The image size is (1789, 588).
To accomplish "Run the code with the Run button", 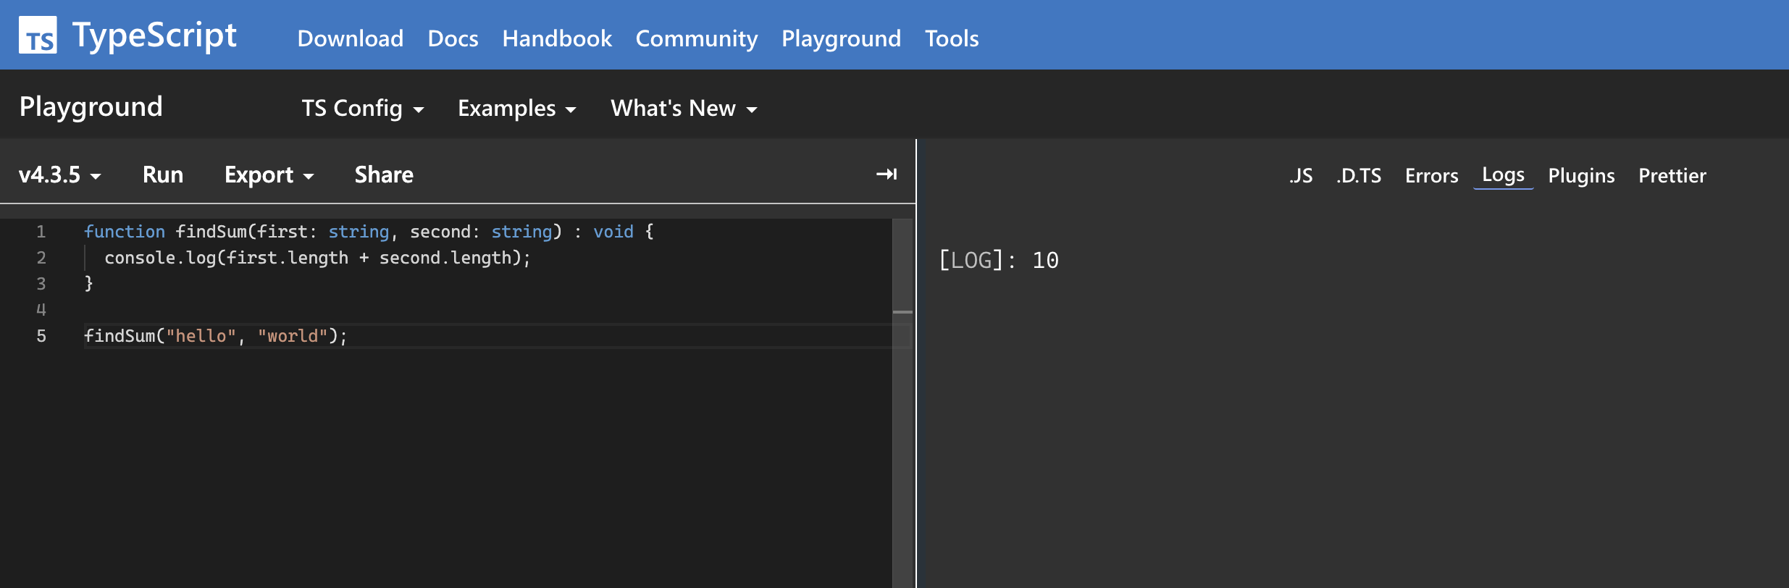I will pos(163,175).
